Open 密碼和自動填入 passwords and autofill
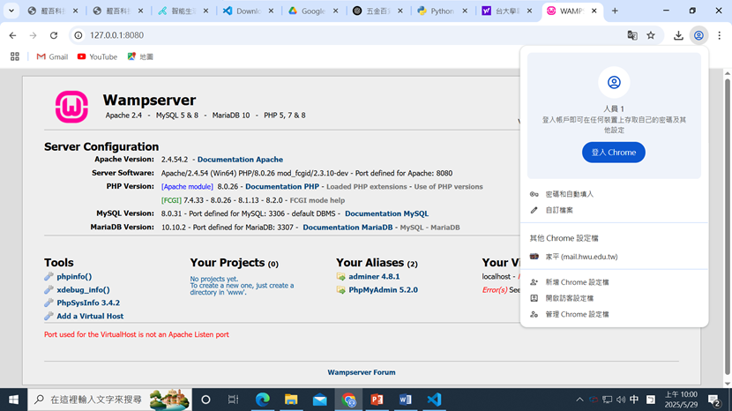732x411 pixels. [614, 194]
